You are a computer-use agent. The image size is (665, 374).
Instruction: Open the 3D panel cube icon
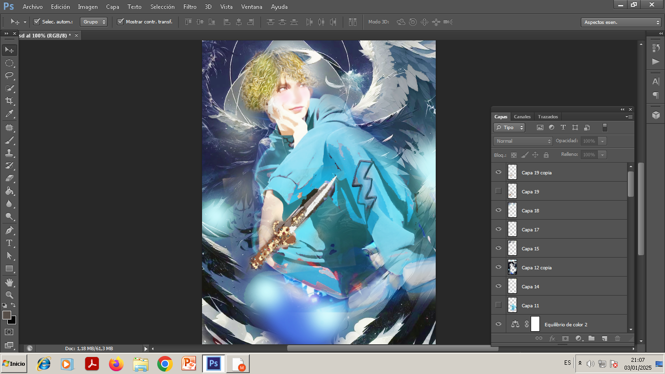[x=656, y=115]
